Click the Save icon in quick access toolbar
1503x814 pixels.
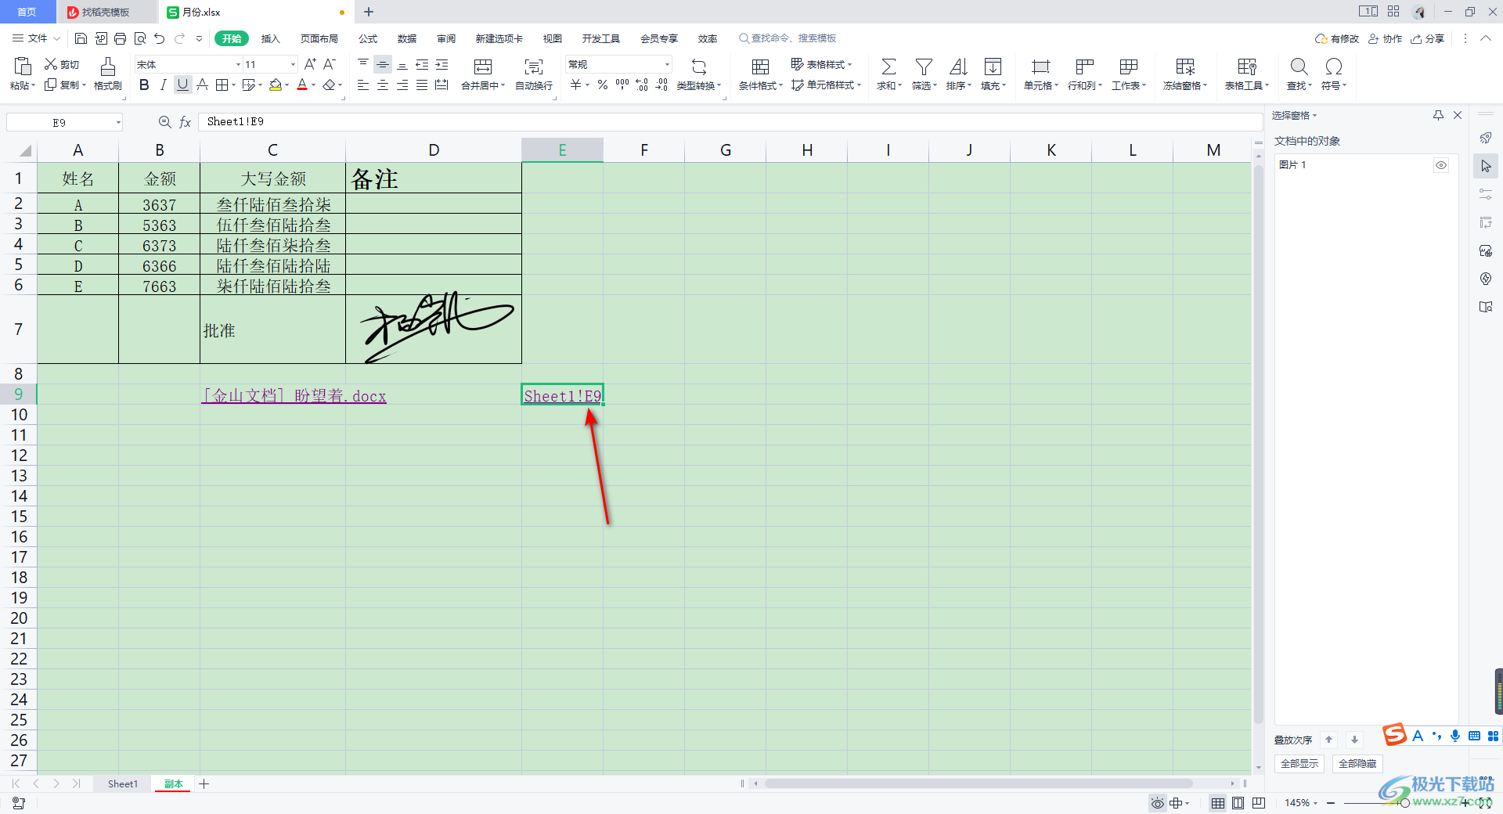click(x=81, y=38)
